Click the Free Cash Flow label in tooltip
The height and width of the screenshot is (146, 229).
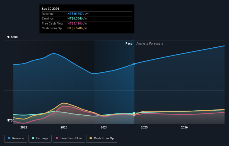tap(52, 23)
